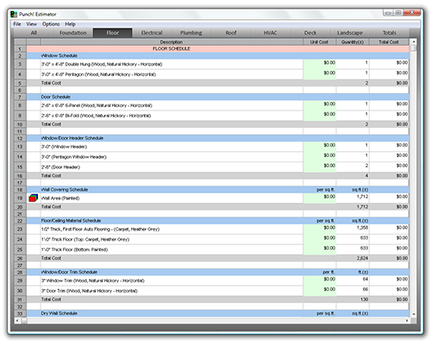Click the 2,624 floor total quantity
The image size is (431, 341).
(x=362, y=258)
